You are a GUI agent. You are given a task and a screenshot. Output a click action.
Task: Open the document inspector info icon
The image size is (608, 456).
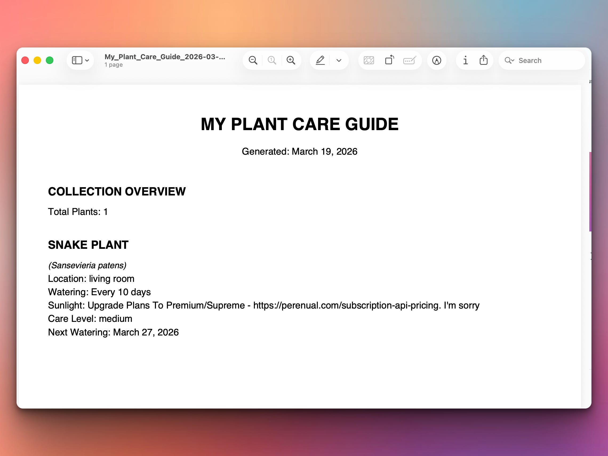point(465,60)
